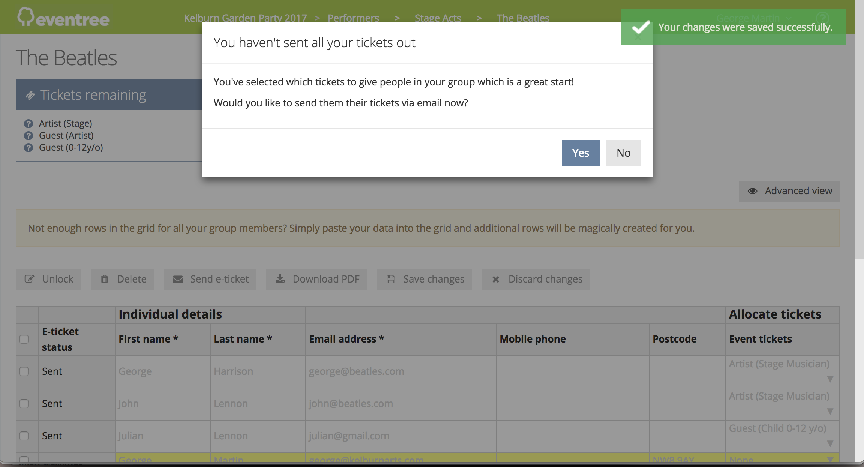Click the 'Mobile phone' column header

[572, 340]
